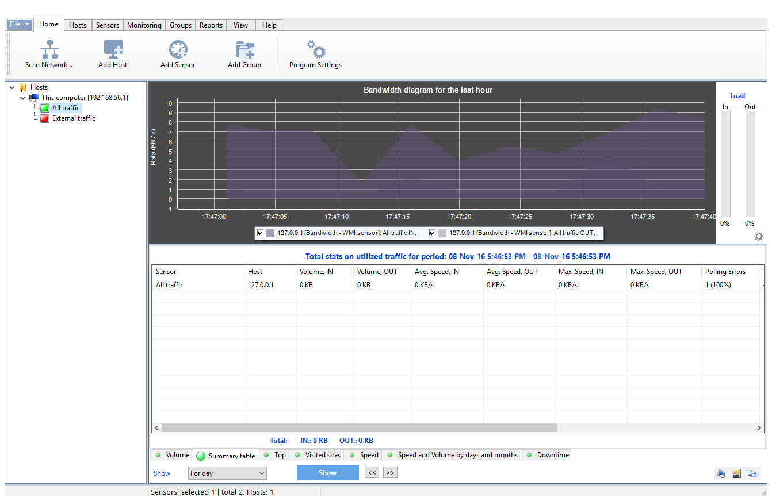Click the print report icon

pos(721,473)
